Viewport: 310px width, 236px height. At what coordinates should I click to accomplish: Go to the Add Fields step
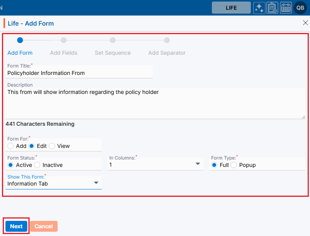point(63,53)
